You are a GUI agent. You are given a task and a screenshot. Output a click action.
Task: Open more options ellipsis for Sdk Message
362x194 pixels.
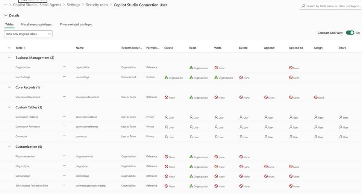(x=65, y=176)
